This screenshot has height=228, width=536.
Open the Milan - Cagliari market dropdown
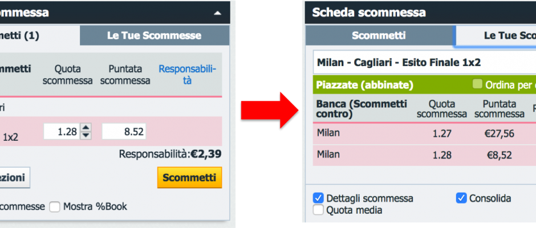point(422,62)
